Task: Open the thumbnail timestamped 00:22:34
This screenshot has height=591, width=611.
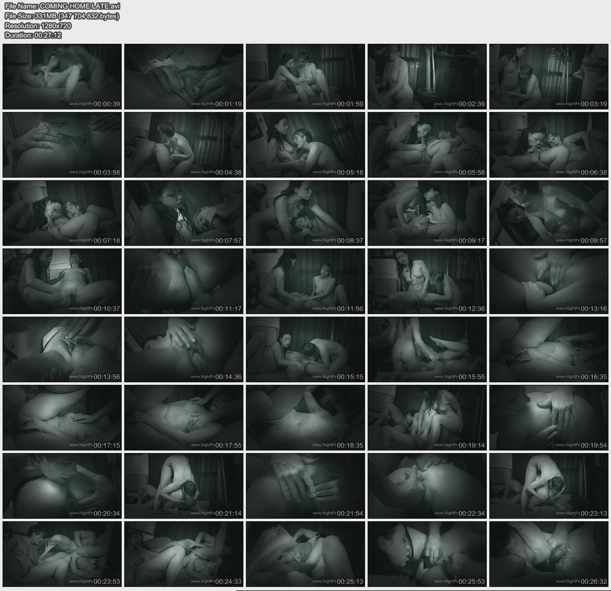Action: coord(427,486)
